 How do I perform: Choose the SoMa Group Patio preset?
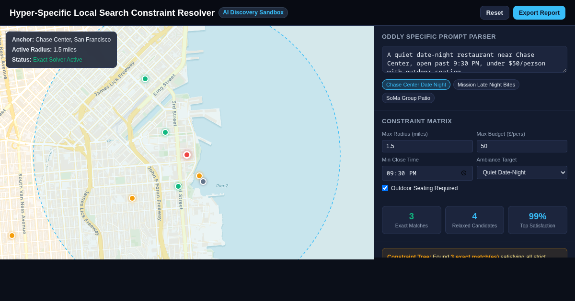(x=408, y=98)
